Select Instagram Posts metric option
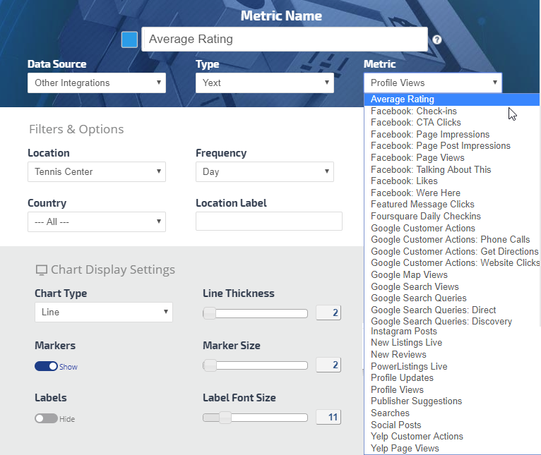Image resolution: width=541 pixels, height=455 pixels. click(x=404, y=332)
